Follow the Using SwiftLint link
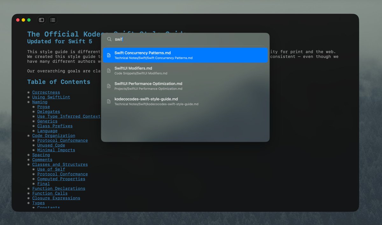The height and width of the screenshot is (225, 382). click(51, 97)
